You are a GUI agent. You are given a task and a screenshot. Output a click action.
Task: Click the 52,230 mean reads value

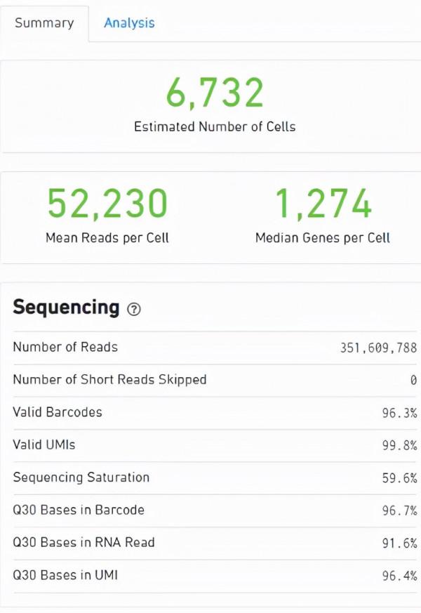[x=107, y=204]
